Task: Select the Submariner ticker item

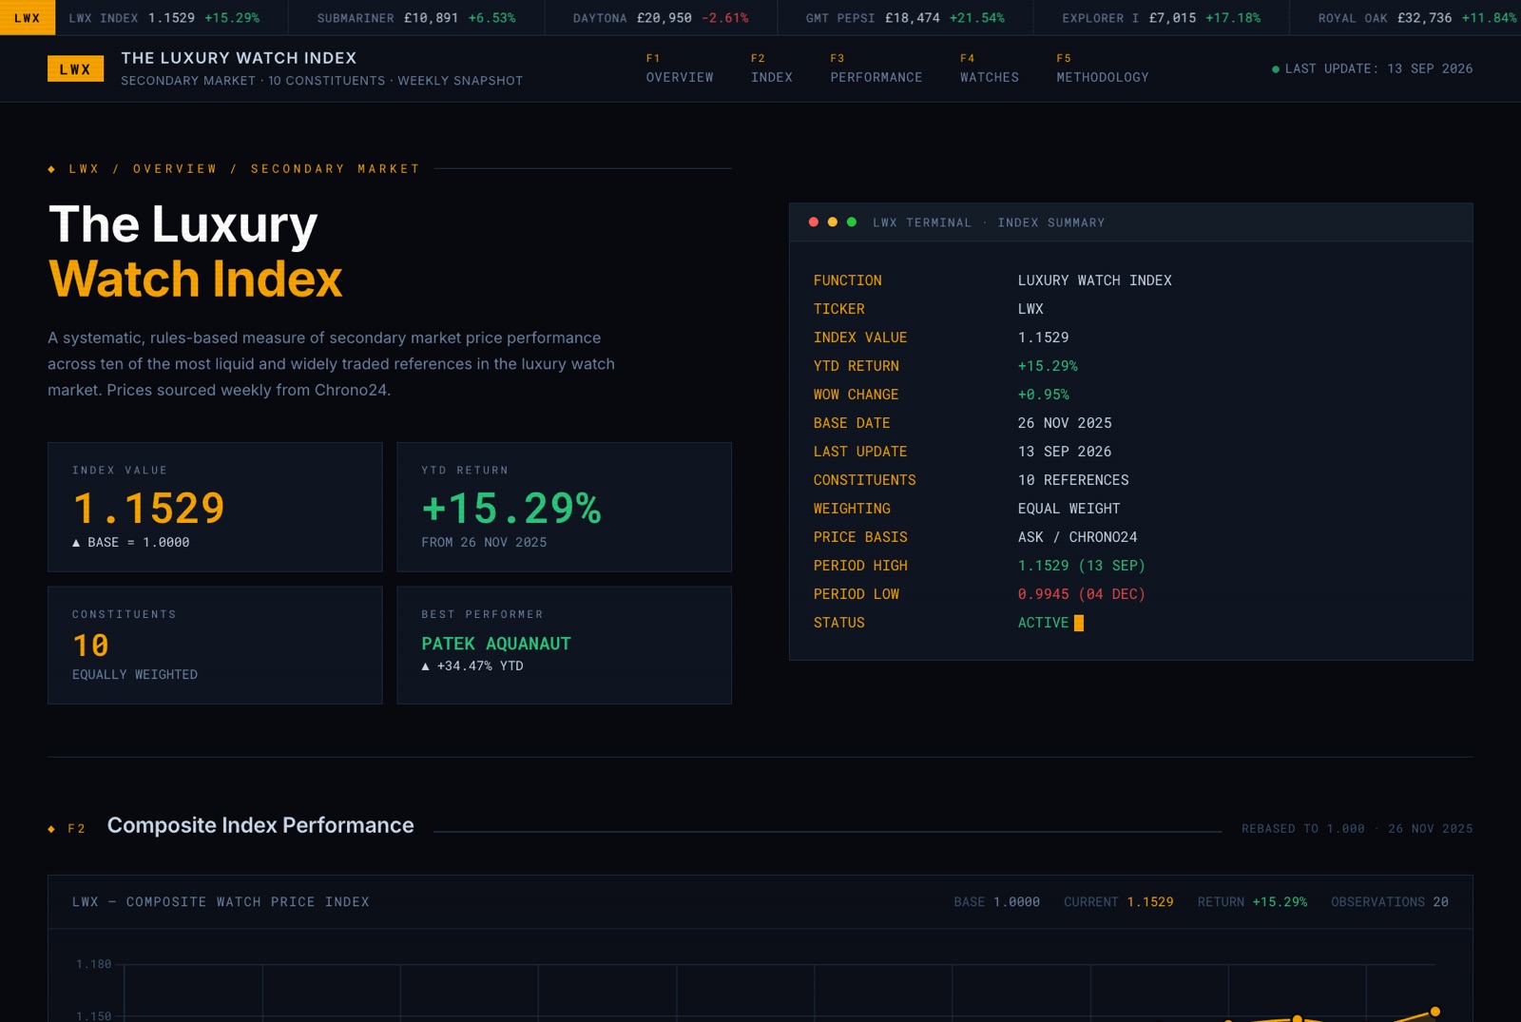Action: pyautogui.click(x=416, y=18)
